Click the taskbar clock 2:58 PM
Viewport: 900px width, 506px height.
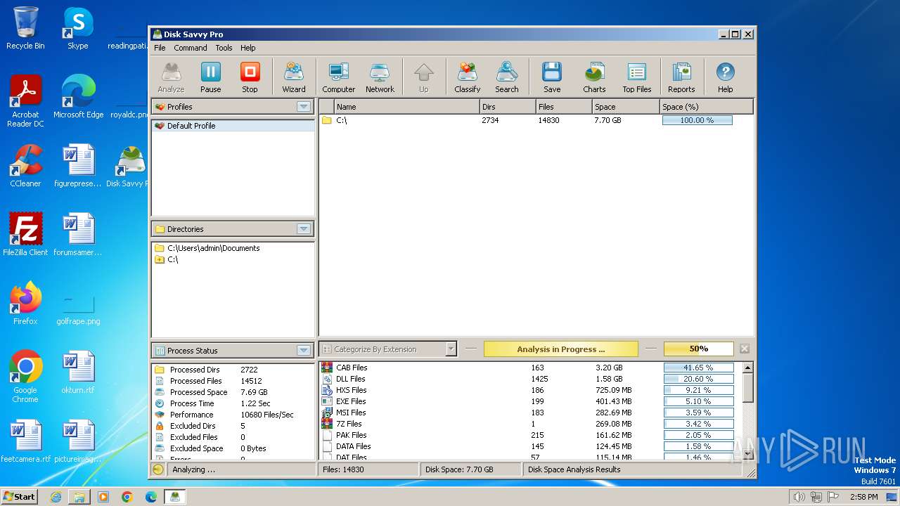[x=863, y=497]
